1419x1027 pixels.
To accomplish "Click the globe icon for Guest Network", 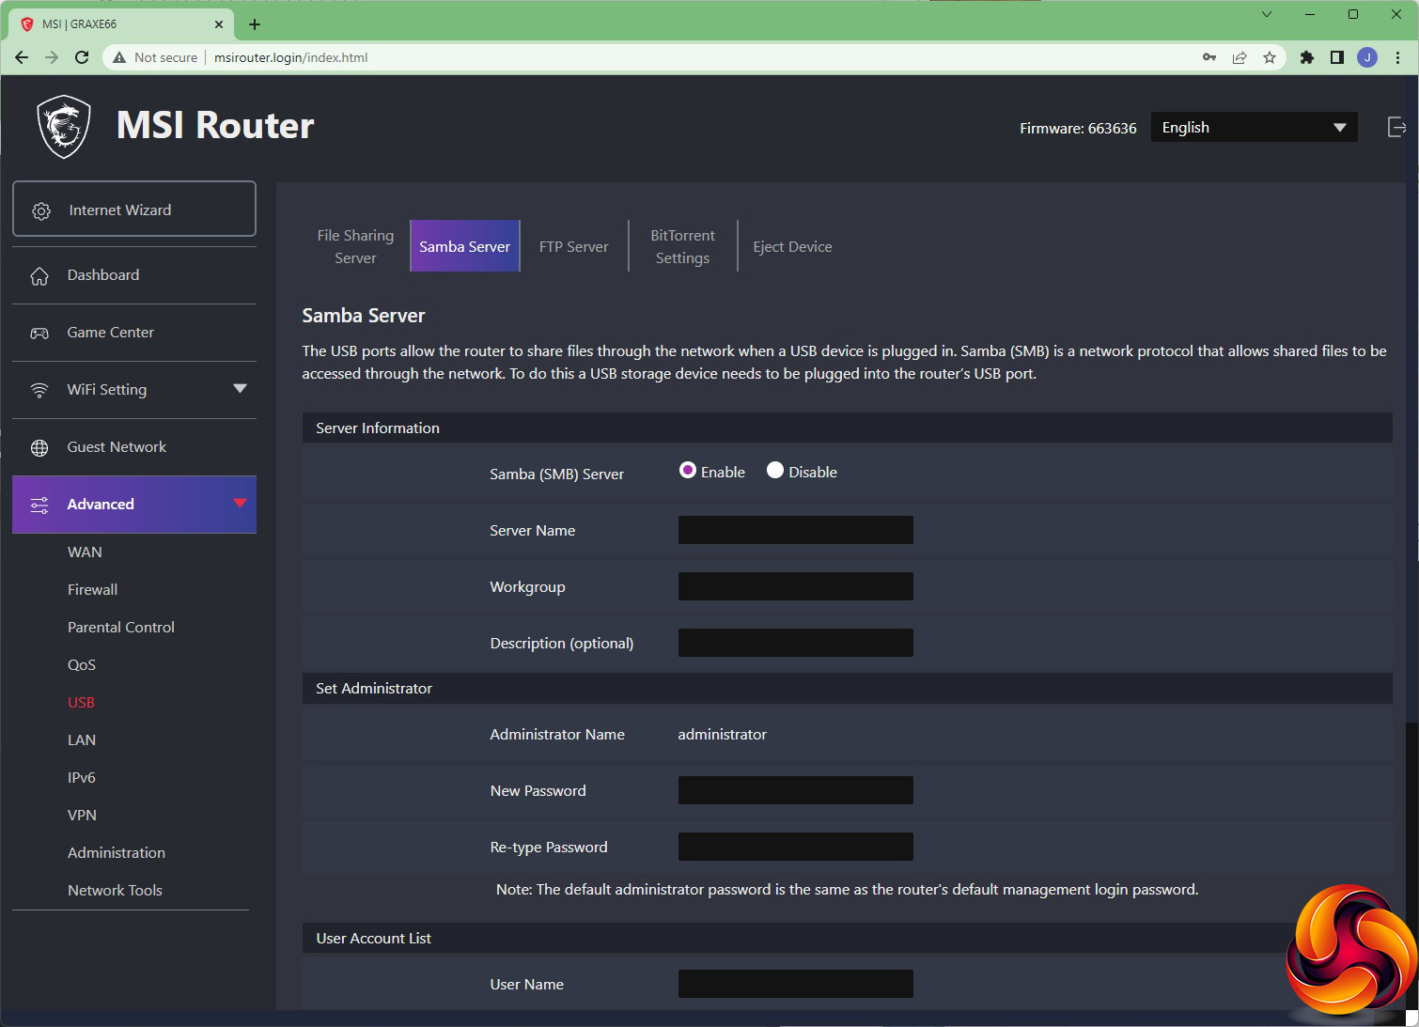I will tap(39, 448).
